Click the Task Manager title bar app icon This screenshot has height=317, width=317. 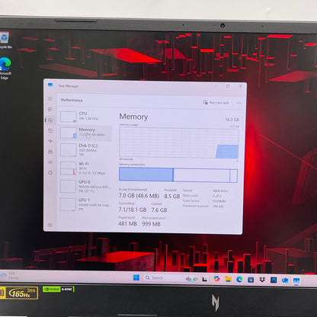pos(50,85)
